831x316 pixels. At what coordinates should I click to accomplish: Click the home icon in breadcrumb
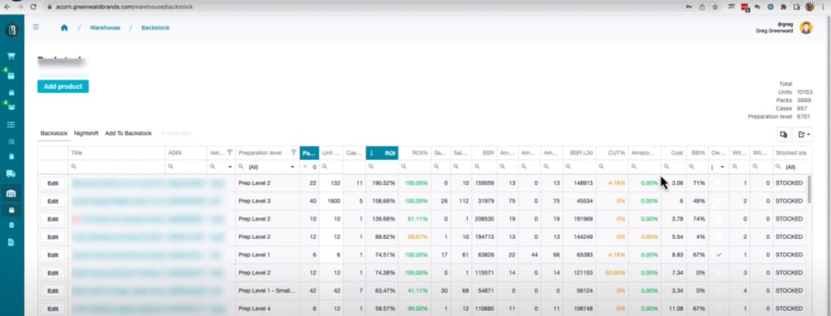pyautogui.click(x=64, y=27)
